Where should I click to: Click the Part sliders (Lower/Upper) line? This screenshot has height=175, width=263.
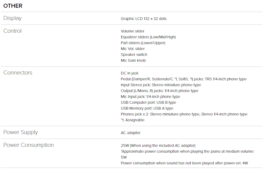143,43
